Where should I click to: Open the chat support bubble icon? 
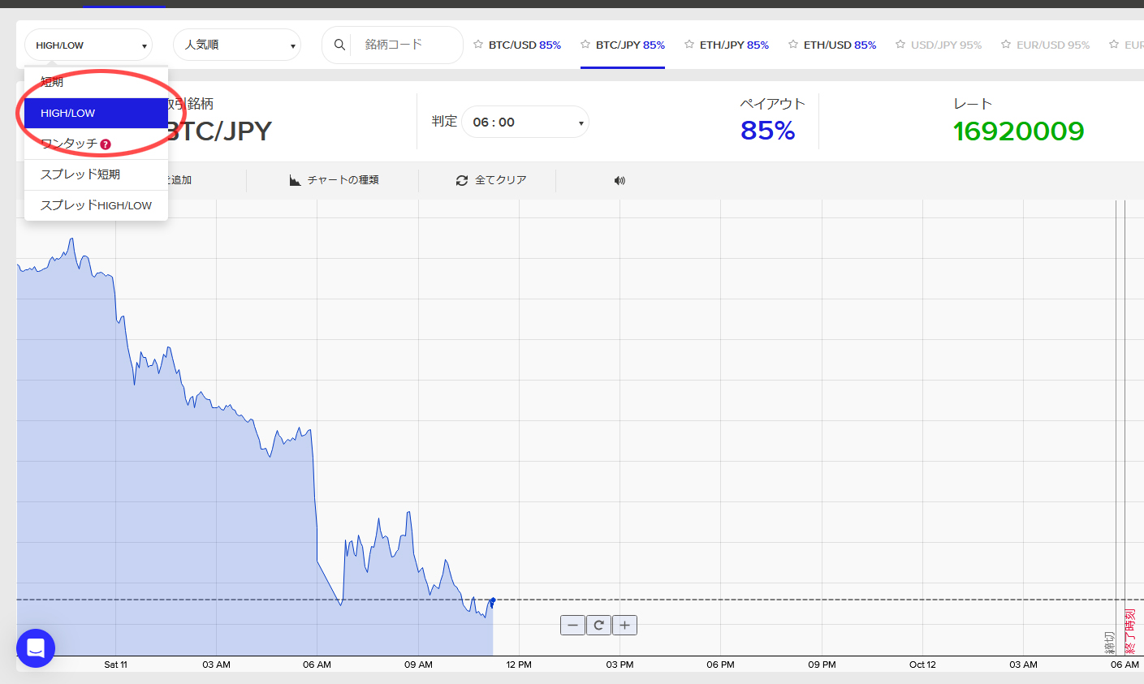point(36,648)
